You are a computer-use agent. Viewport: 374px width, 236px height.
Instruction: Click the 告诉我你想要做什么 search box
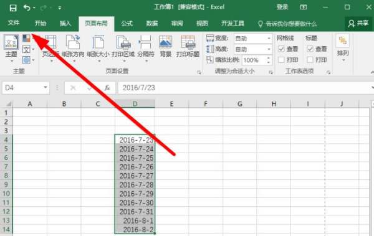(287, 24)
